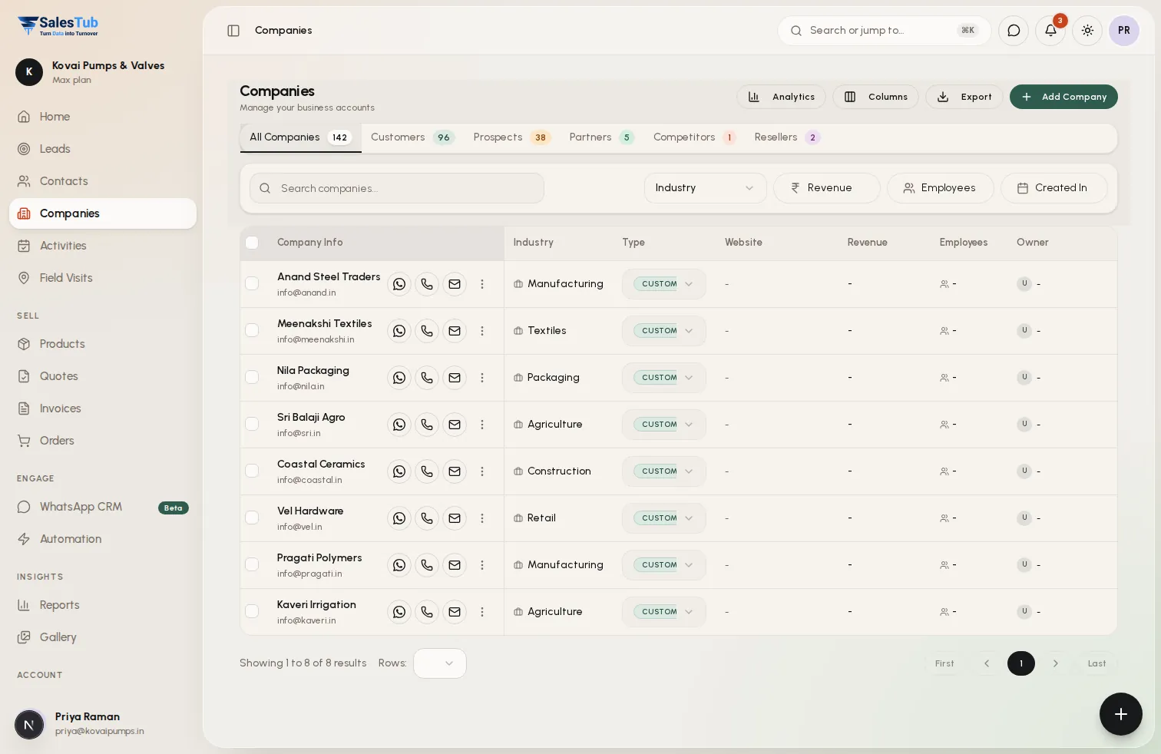This screenshot has width=1161, height=754.
Task: Call Meenakshi Textiles
Action: click(x=427, y=331)
